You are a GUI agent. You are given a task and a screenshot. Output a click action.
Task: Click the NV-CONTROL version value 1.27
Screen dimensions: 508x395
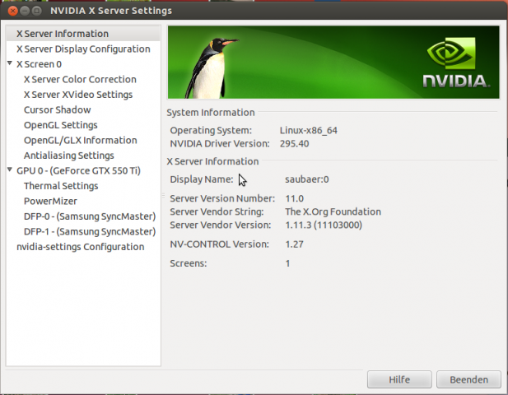[294, 244]
